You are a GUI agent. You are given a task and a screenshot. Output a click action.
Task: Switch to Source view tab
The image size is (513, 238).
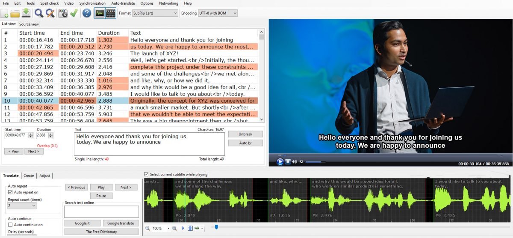coord(29,24)
